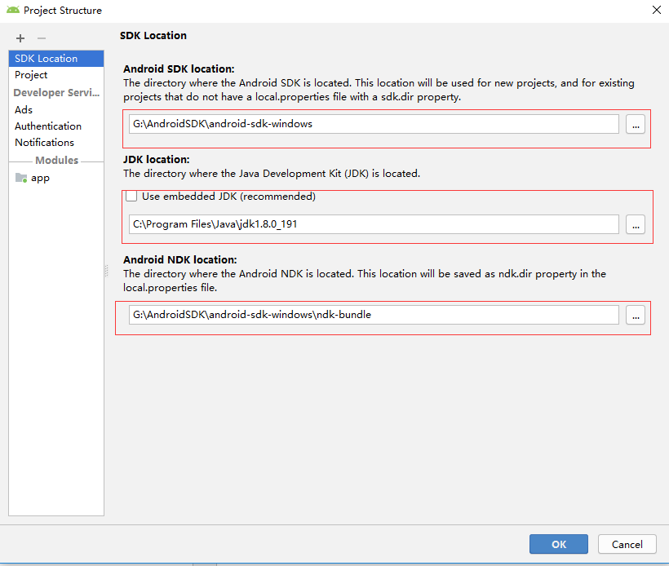Screen dimensions: 669x566
Task: Click the OK button
Action: [558, 544]
